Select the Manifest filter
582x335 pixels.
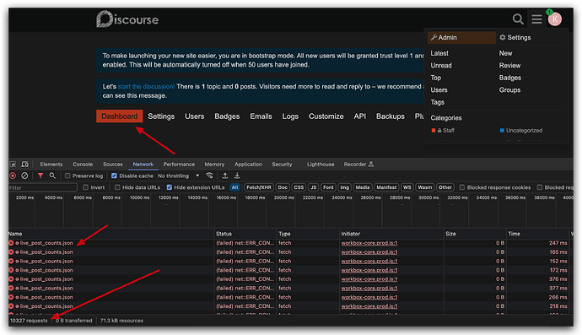click(x=386, y=187)
